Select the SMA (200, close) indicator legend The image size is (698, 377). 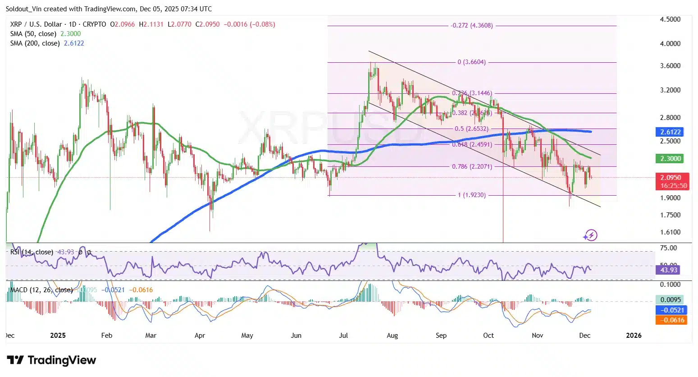coord(35,43)
